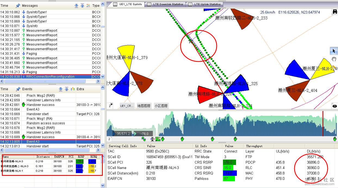Image resolution: width=338 pixels, height=188 pixels.
Task: Click the Distance column header in cell table
Action: coord(43,157)
